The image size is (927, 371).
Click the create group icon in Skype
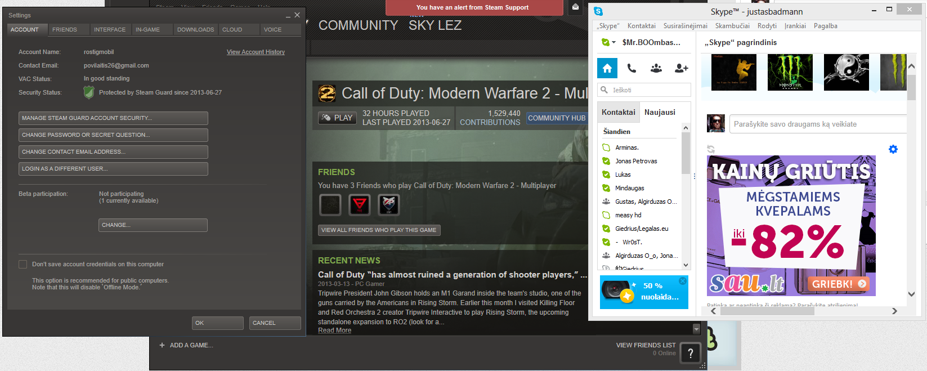pyautogui.click(x=656, y=68)
